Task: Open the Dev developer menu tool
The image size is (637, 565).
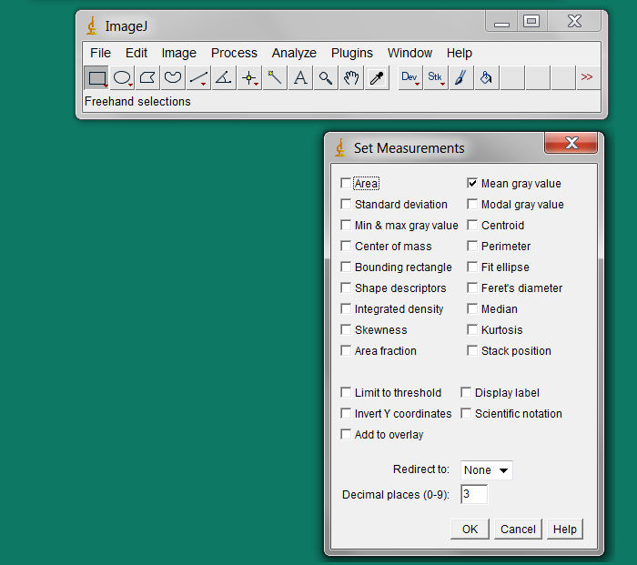Action: pyautogui.click(x=409, y=77)
